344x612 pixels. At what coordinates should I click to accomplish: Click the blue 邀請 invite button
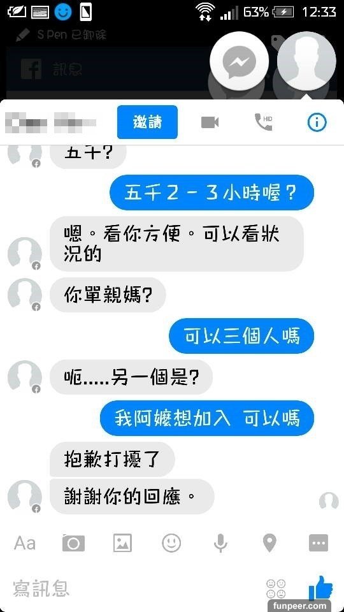147,122
